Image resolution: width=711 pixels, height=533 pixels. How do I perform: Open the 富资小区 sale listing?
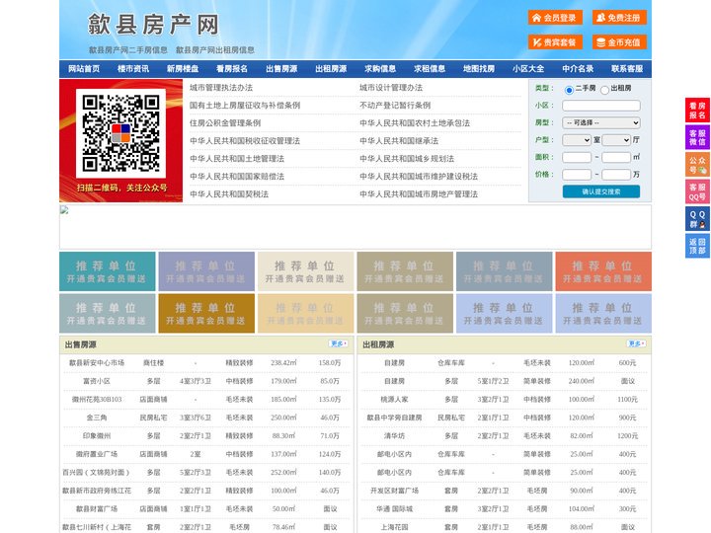(97, 381)
